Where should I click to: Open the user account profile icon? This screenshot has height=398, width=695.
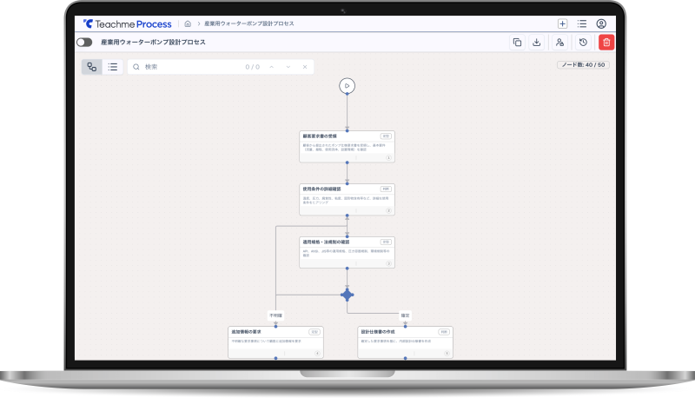(601, 23)
